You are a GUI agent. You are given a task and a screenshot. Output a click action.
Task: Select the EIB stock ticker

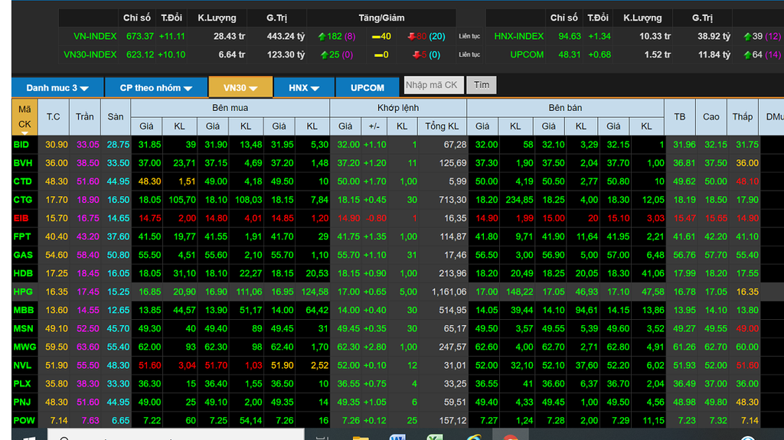[x=21, y=219]
